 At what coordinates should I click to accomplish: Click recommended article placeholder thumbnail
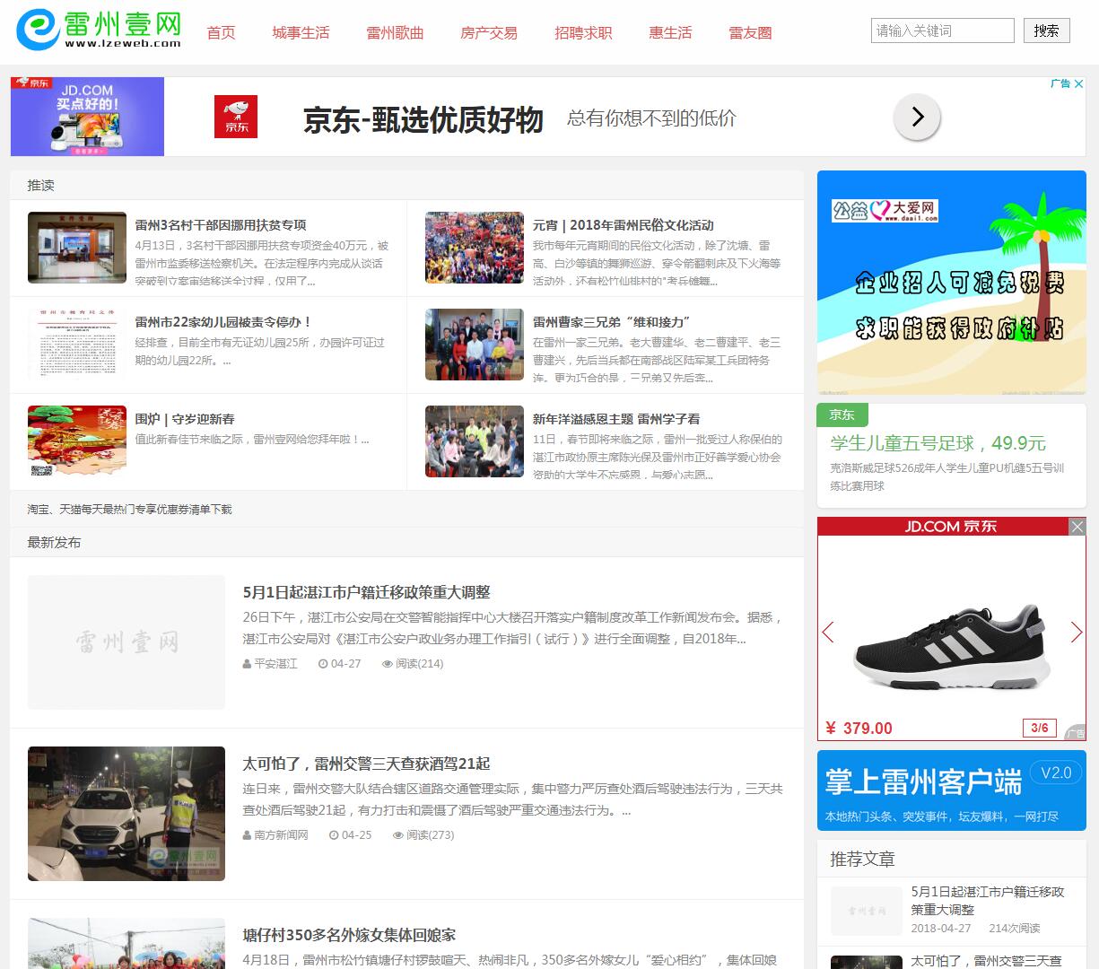[867, 911]
